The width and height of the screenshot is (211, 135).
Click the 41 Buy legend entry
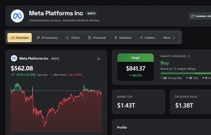coord(192,78)
